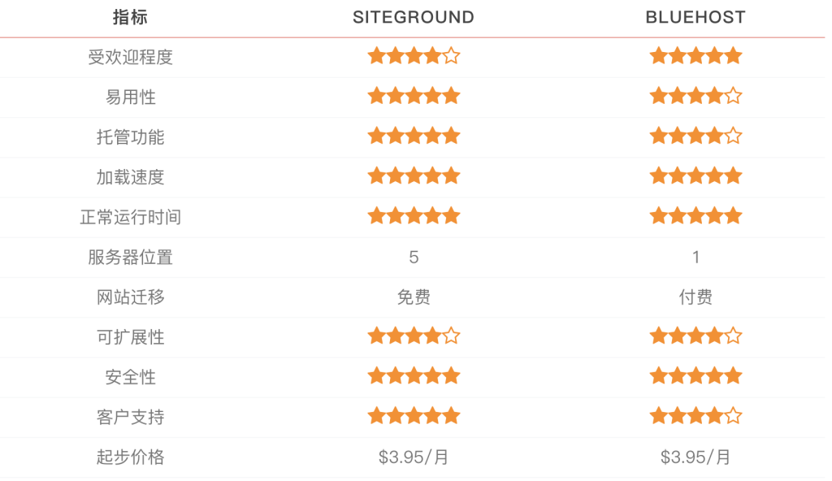The width and height of the screenshot is (832, 481).
Task: Click SiteGround's $3.95/月 starting price
Action: (x=414, y=457)
